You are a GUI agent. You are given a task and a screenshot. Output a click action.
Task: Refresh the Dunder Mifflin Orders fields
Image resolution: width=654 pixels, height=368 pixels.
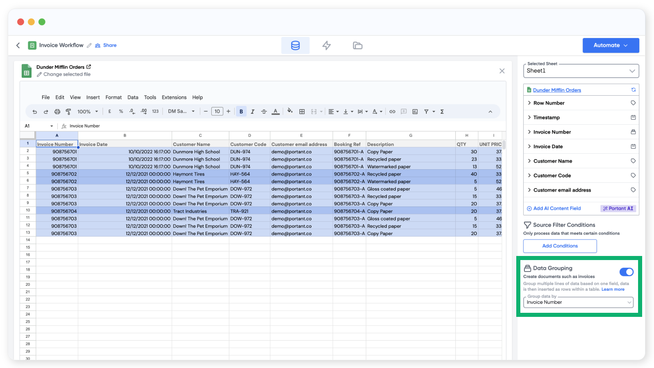pos(633,90)
